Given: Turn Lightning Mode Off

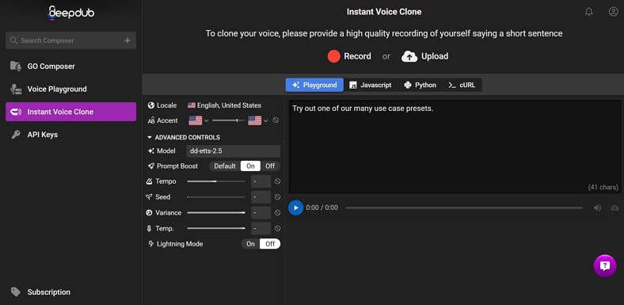Looking at the screenshot, I should pyautogui.click(x=270, y=244).
